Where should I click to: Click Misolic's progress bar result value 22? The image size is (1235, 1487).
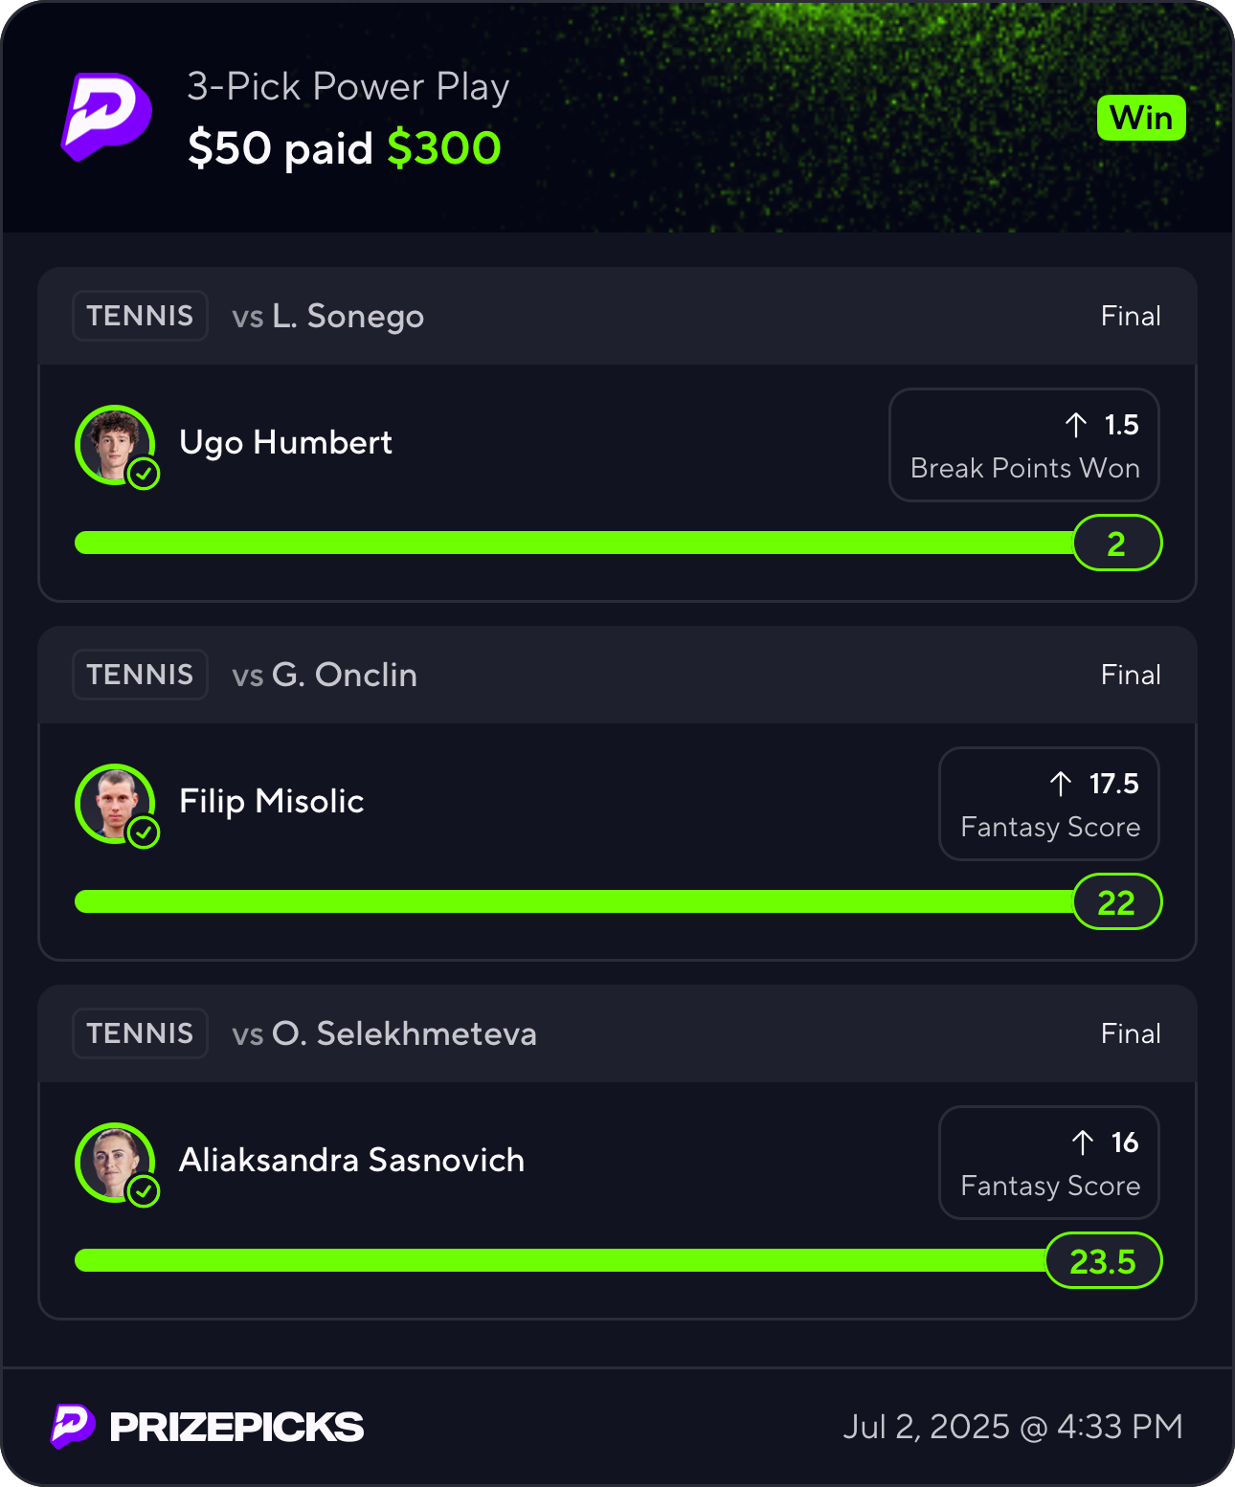tap(1116, 902)
